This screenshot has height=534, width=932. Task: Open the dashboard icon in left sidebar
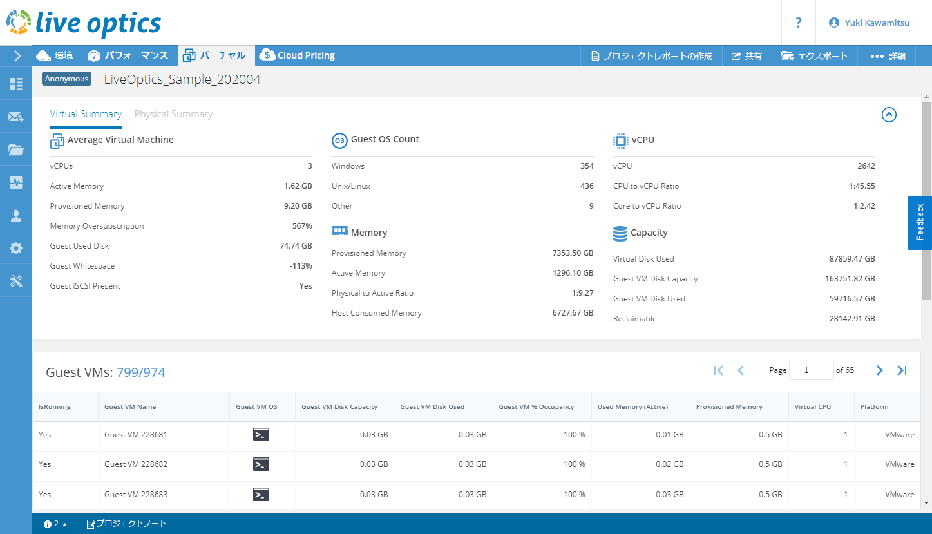pos(16,84)
